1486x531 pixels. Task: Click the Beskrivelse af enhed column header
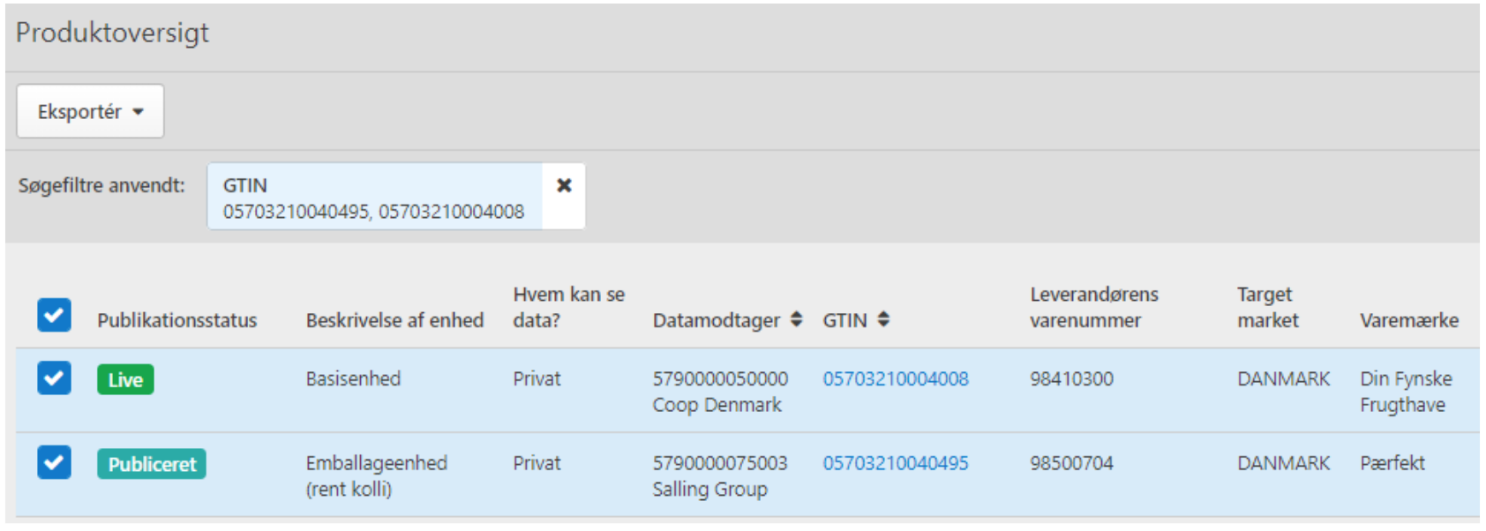(x=394, y=320)
